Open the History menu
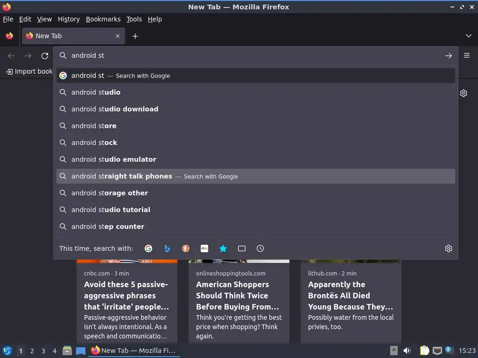The height and width of the screenshot is (358, 478). tap(69, 19)
